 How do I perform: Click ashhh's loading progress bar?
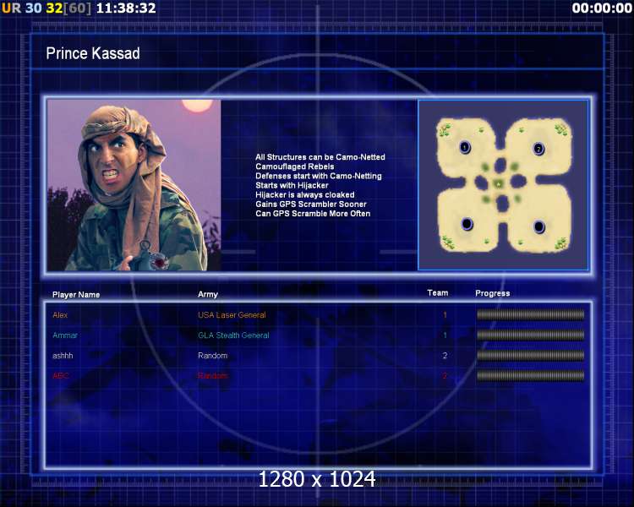click(x=531, y=356)
